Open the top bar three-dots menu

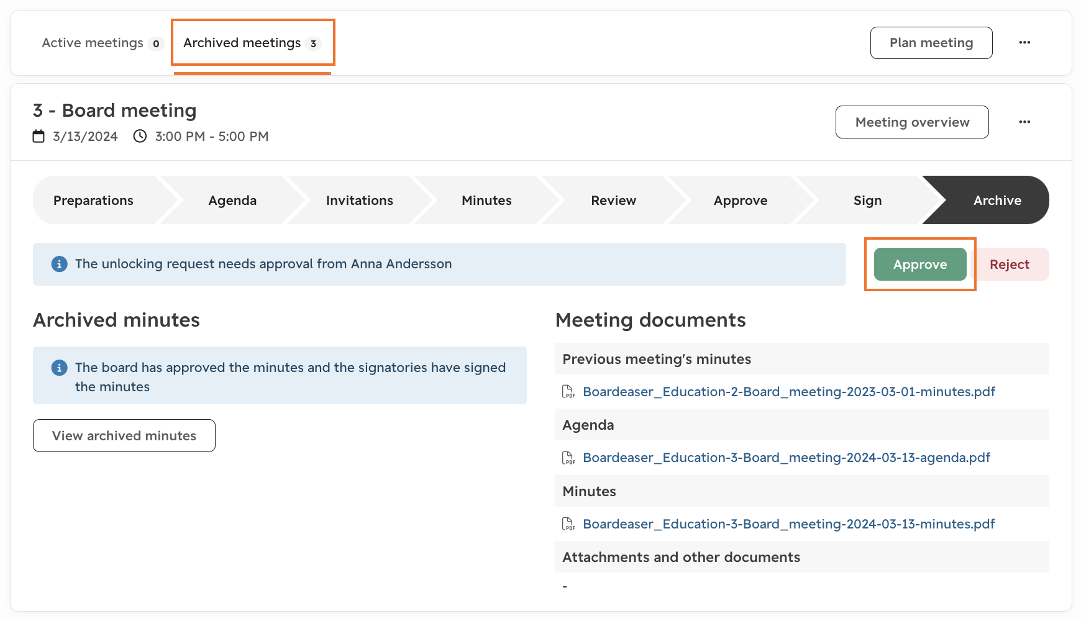tap(1024, 43)
